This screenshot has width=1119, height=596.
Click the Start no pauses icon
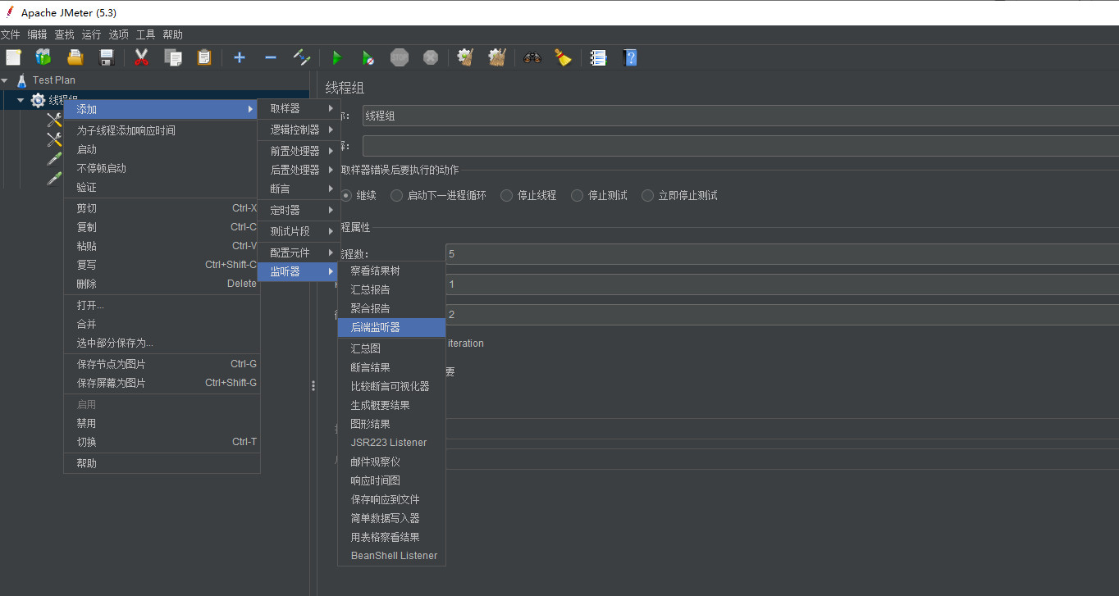[368, 57]
